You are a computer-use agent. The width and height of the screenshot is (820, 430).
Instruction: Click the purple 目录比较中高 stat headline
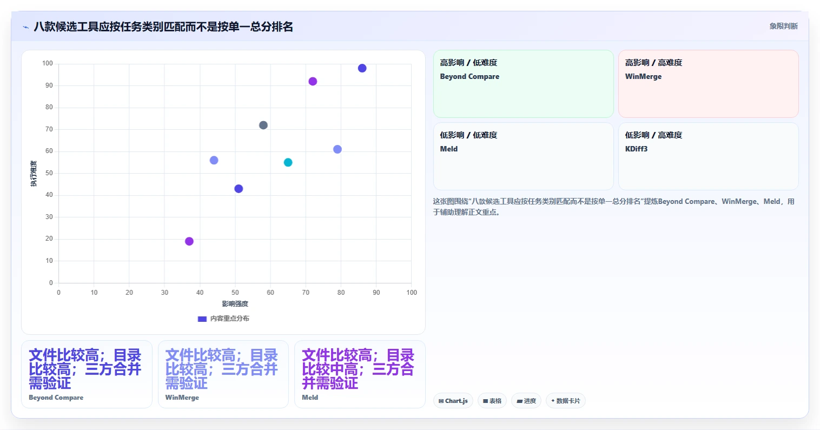358,369
